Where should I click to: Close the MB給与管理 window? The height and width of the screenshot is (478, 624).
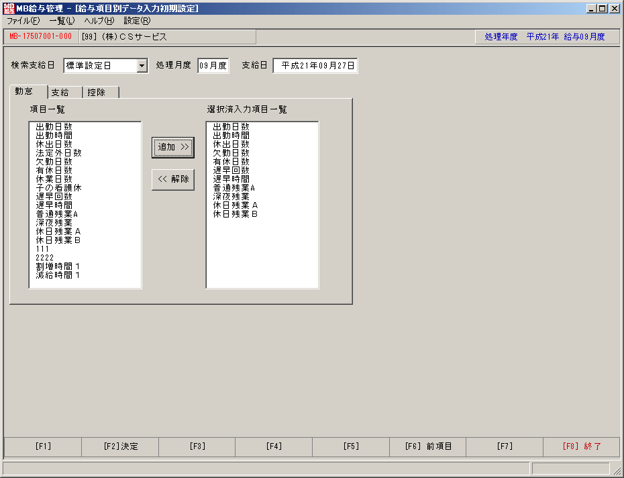tap(615, 8)
